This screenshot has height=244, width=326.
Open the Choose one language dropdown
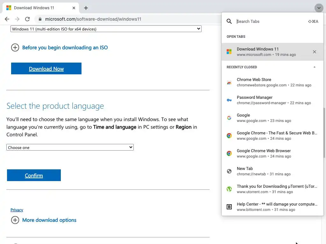coord(70,147)
